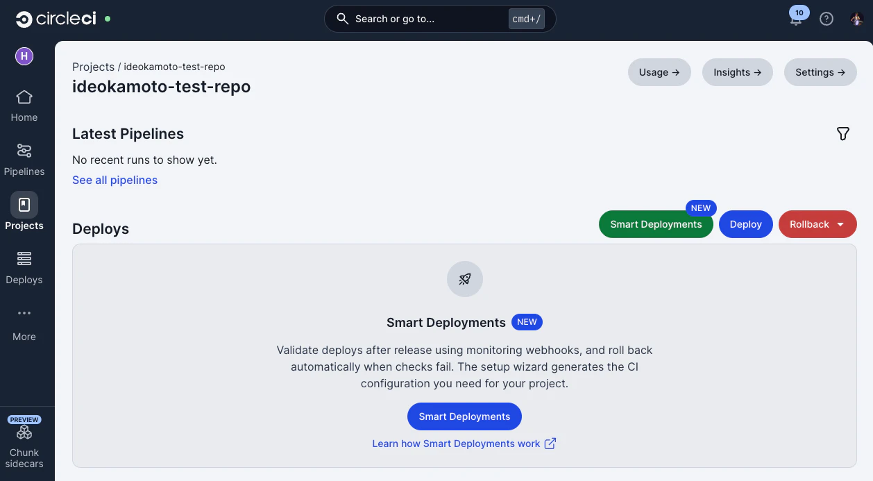Select Projects in sidebar
The width and height of the screenshot is (873, 481).
(24, 212)
